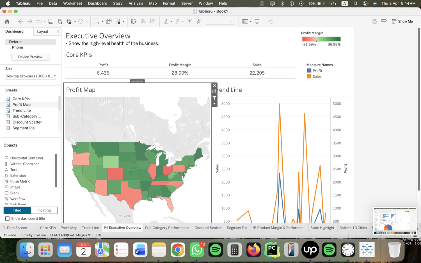Select Segment Pie in Sheets list

tap(24, 128)
